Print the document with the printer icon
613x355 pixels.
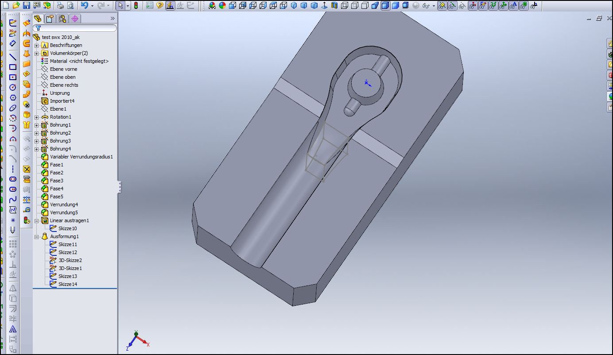60,6
